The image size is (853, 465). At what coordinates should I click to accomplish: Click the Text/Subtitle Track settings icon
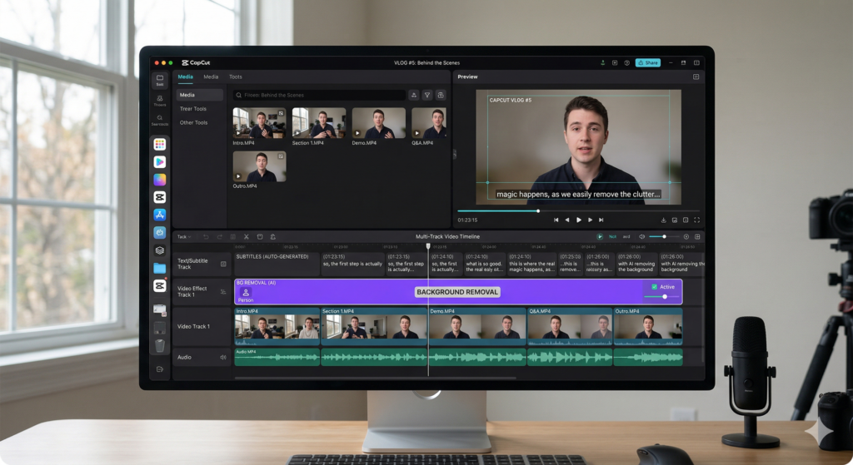coord(223,264)
